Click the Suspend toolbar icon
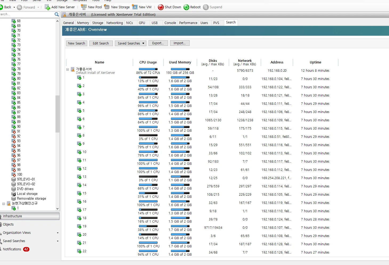 pyautogui.click(x=206, y=7)
